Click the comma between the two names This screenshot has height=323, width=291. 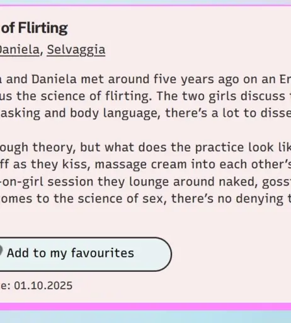coord(42,53)
